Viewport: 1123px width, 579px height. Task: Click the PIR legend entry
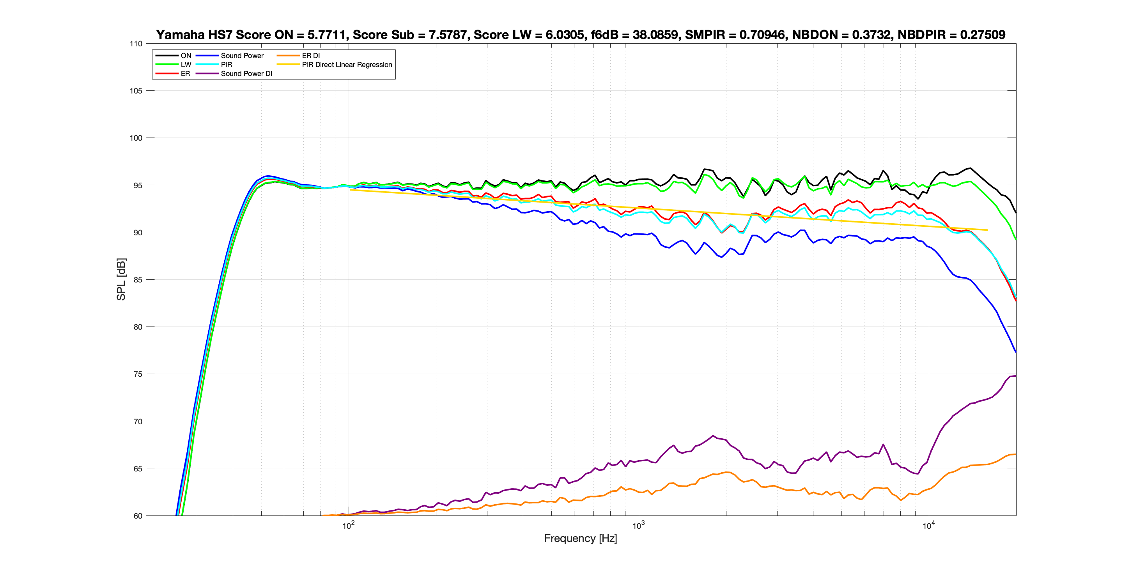pyautogui.click(x=226, y=64)
